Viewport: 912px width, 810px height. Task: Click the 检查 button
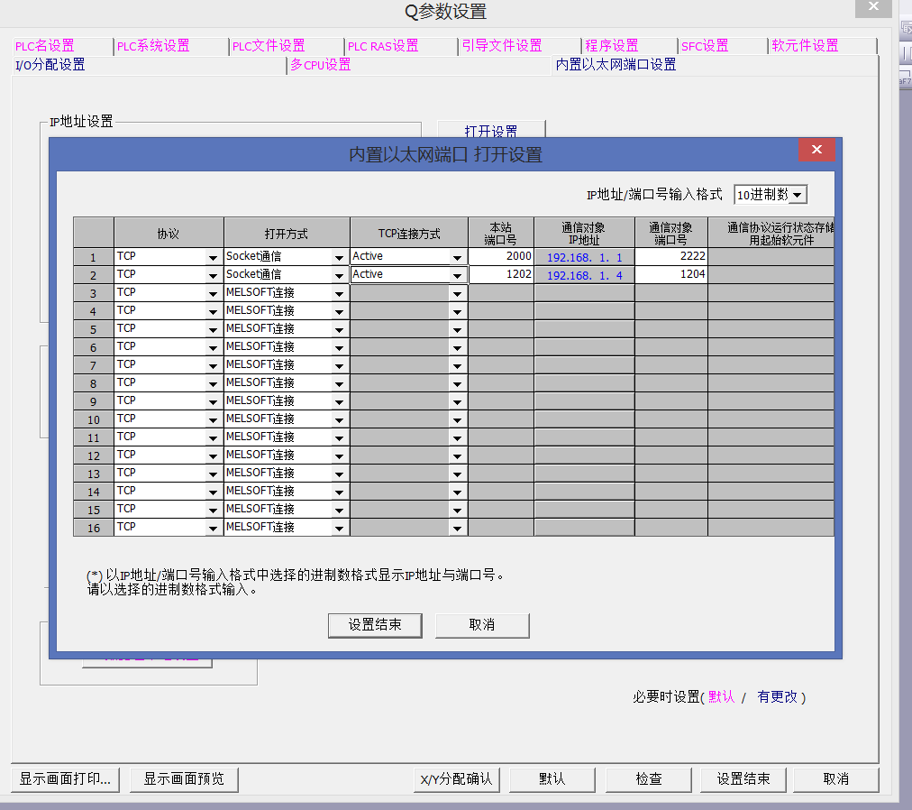pyautogui.click(x=649, y=779)
